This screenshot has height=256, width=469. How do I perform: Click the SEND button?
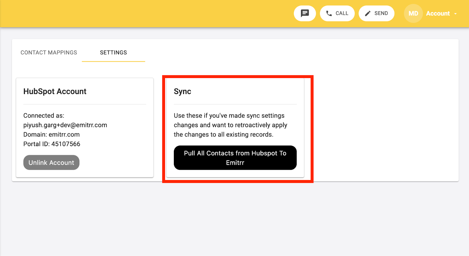376,13
